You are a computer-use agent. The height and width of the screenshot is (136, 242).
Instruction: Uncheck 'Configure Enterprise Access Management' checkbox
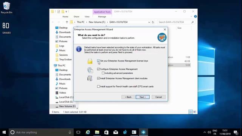pyautogui.click(x=98, y=69)
